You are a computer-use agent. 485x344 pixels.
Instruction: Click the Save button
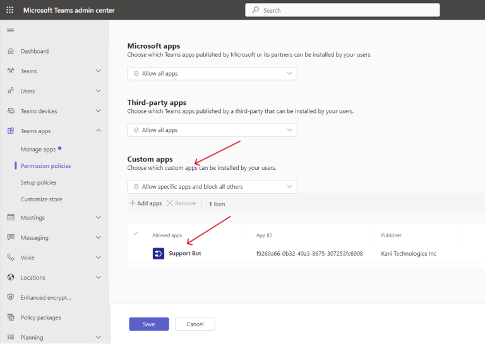149,324
